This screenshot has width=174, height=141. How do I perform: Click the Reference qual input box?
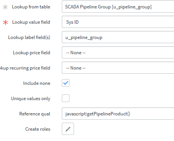[x=118, y=113]
